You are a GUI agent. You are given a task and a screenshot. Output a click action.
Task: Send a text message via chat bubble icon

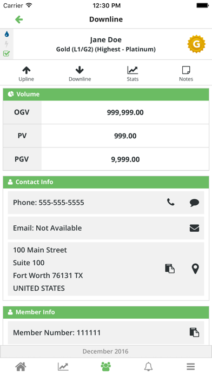coord(194,203)
